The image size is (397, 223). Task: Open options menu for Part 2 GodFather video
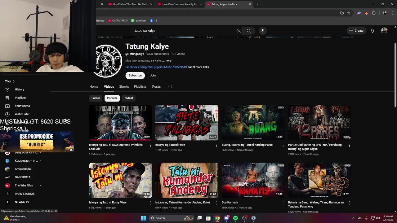[x=350, y=145]
